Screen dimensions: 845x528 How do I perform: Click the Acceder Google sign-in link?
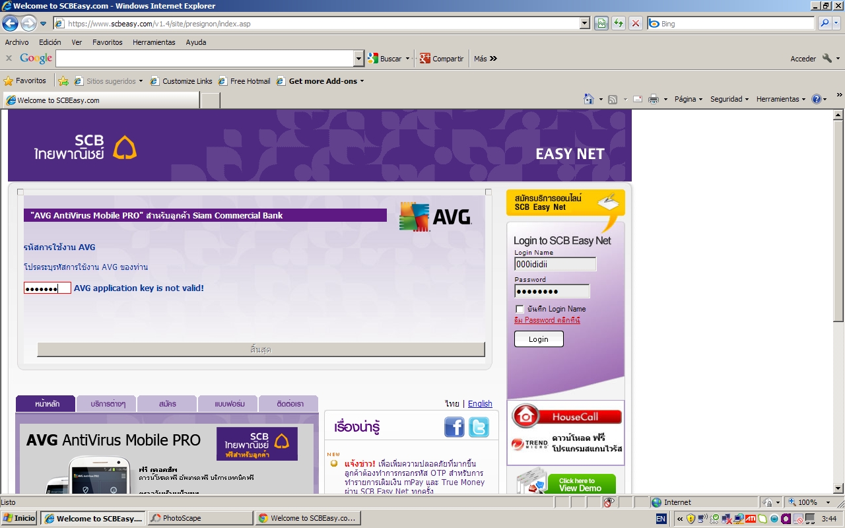click(x=803, y=58)
